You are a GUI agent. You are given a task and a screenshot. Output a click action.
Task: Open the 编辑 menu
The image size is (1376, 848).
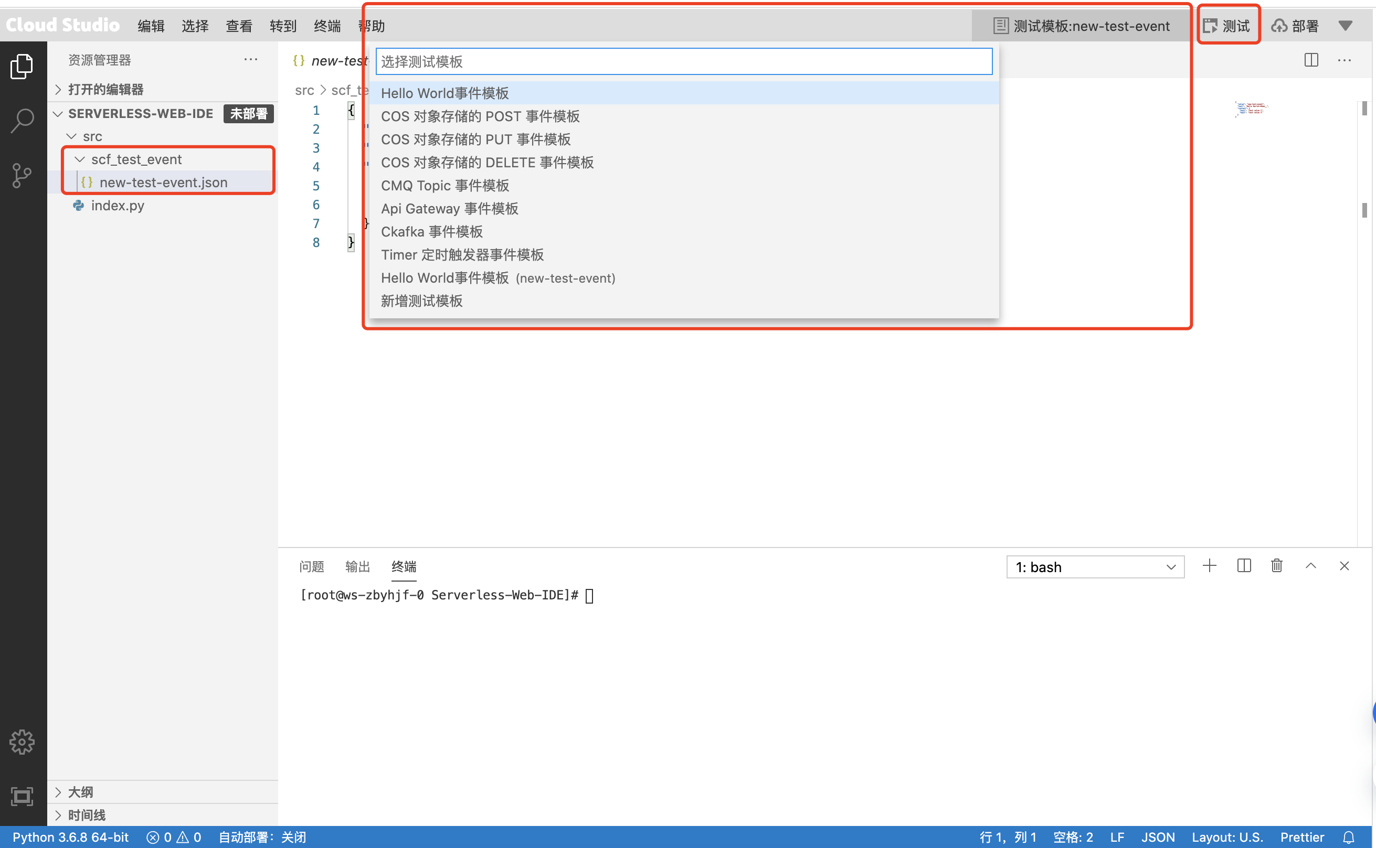[x=151, y=26]
